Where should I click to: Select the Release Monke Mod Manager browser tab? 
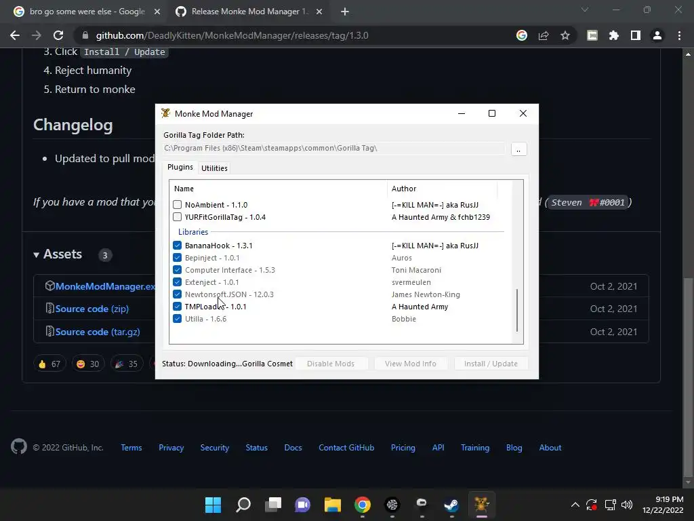(x=249, y=12)
